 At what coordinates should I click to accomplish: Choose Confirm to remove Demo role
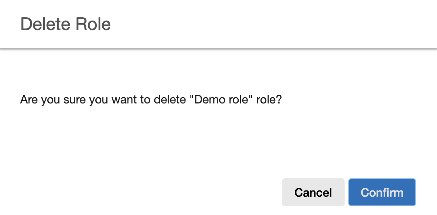point(382,192)
